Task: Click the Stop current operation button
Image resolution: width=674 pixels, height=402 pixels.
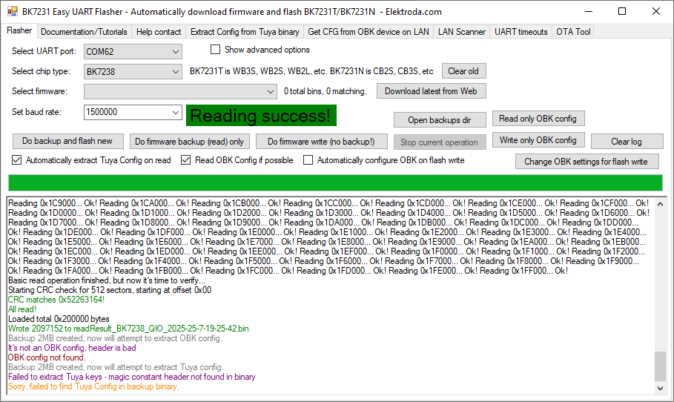Action: tap(439, 142)
